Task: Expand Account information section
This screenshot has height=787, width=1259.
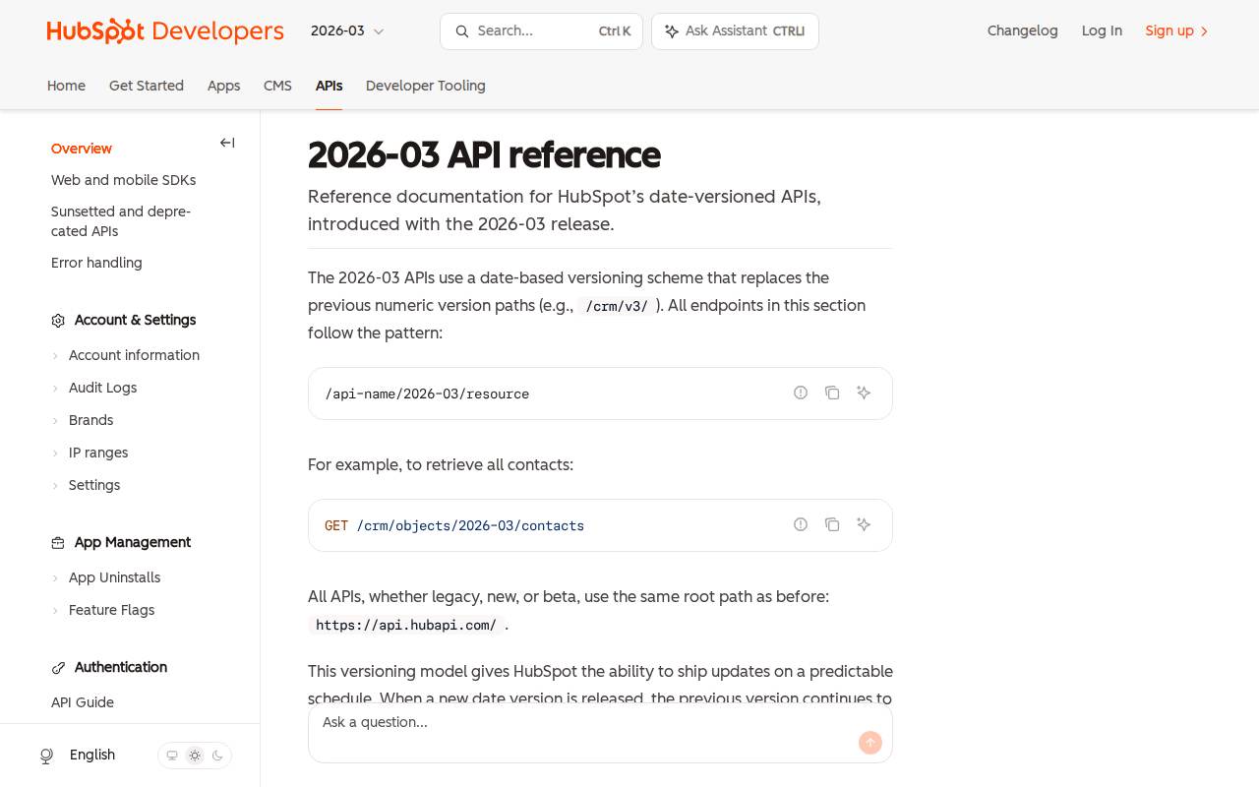Action: (x=55, y=356)
